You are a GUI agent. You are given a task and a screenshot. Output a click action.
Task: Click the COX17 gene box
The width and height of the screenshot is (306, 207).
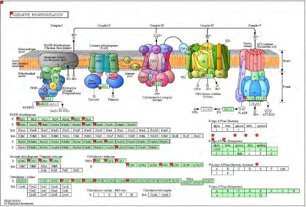click(x=209, y=181)
